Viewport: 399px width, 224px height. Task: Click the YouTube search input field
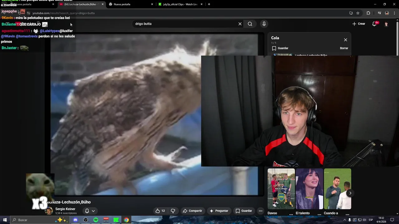[x=185, y=24]
